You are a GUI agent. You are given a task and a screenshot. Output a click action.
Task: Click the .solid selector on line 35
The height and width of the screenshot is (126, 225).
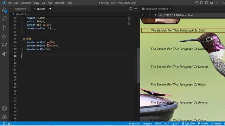26,39
